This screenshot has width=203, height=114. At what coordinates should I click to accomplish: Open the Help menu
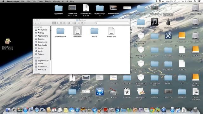pyautogui.click(x=72, y=1)
